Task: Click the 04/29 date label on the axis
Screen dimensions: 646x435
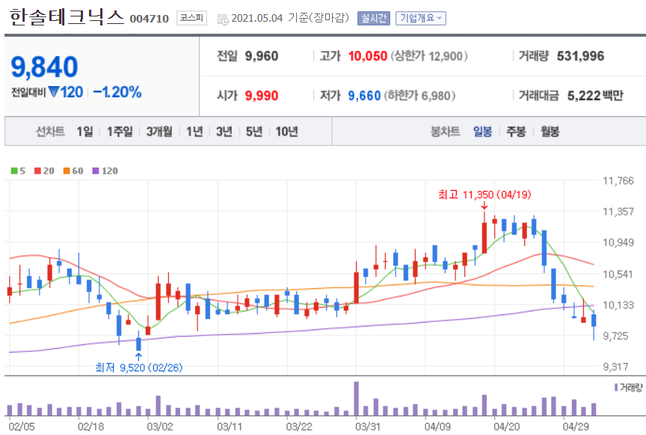Action: [x=576, y=426]
